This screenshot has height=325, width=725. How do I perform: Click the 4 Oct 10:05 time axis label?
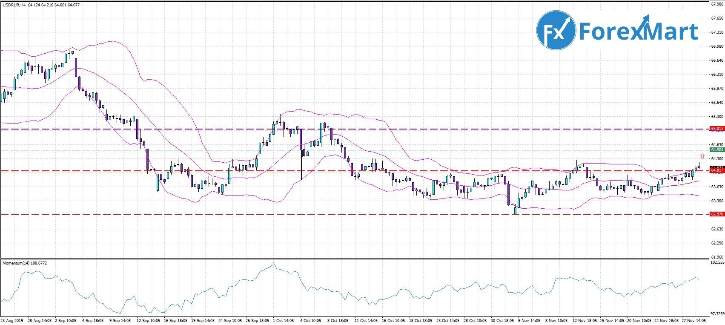coord(311,320)
